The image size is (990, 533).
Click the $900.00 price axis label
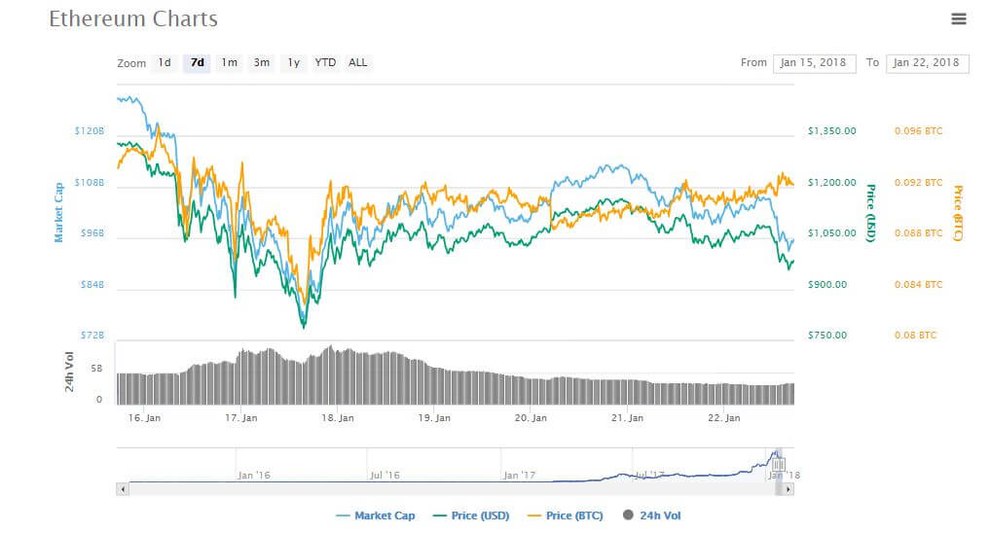827,285
